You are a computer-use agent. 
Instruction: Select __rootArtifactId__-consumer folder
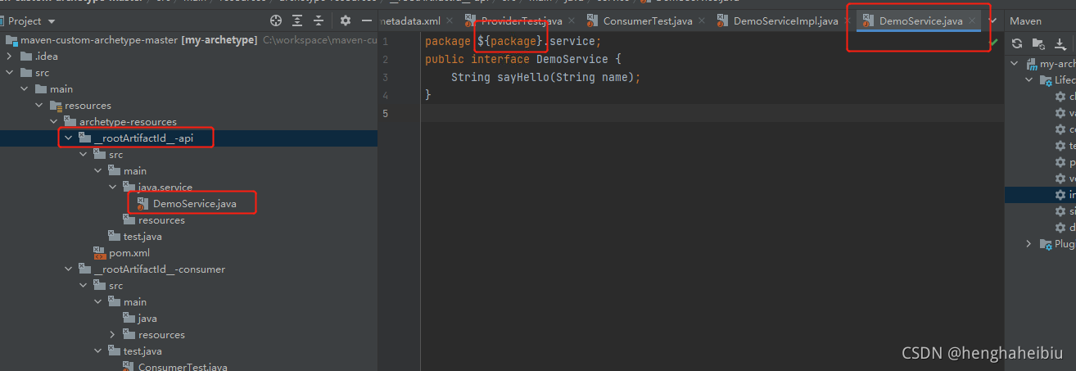pyautogui.click(x=159, y=269)
